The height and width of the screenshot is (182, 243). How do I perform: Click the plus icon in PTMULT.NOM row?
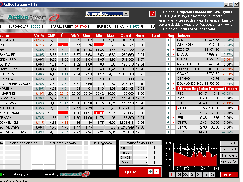(x=168, y=113)
